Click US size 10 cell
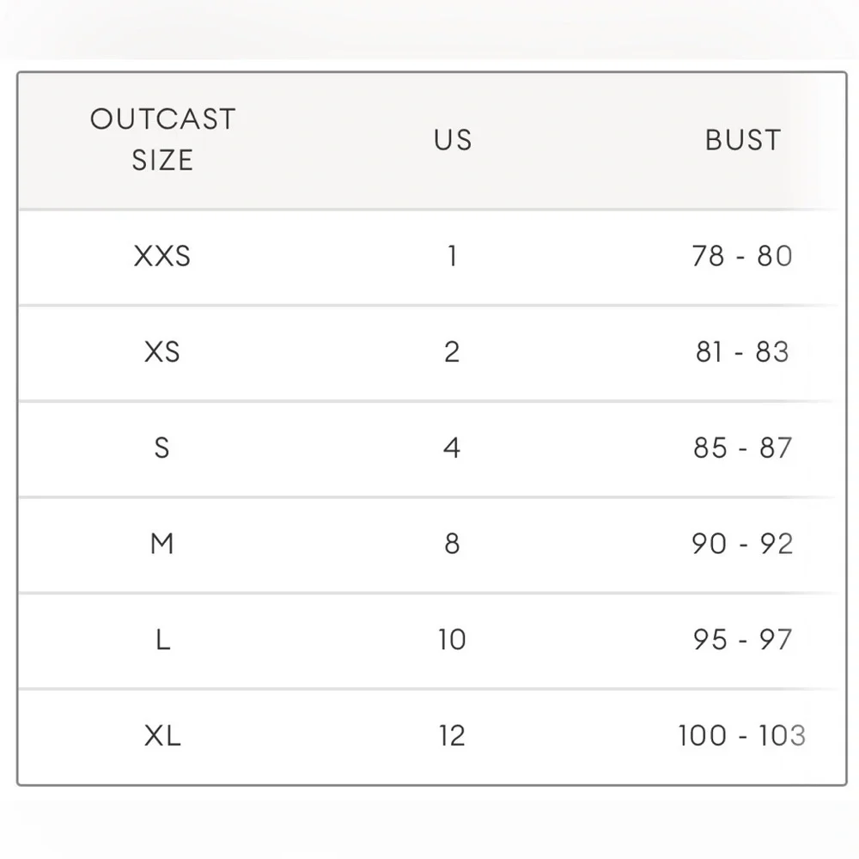 tap(452, 639)
